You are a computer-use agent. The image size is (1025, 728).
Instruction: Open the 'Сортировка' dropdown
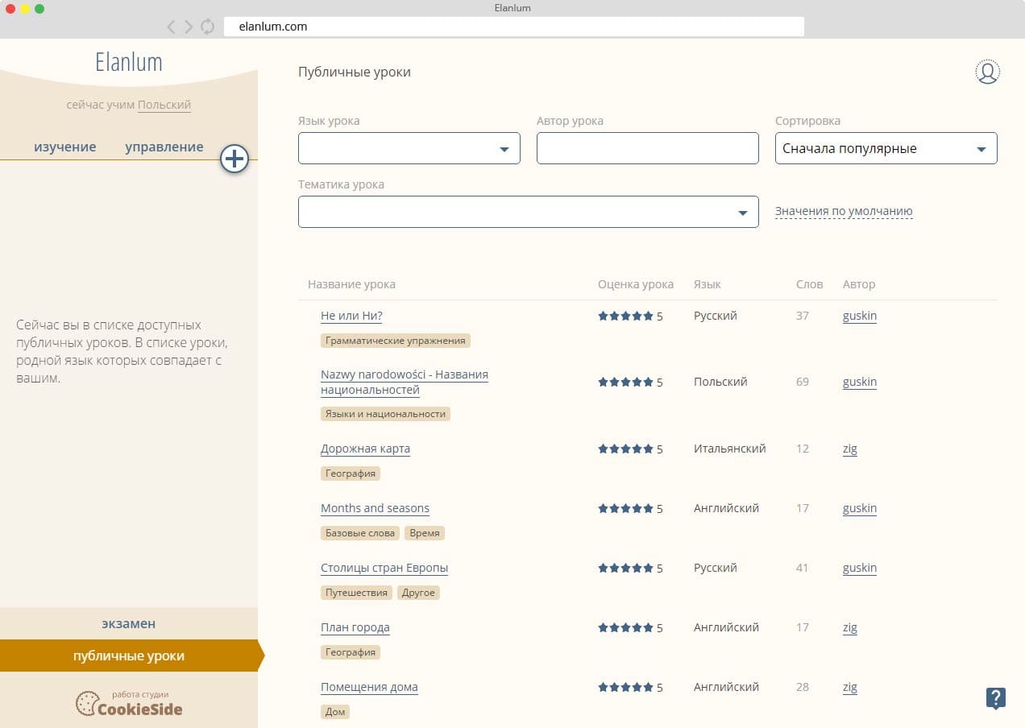pos(886,148)
